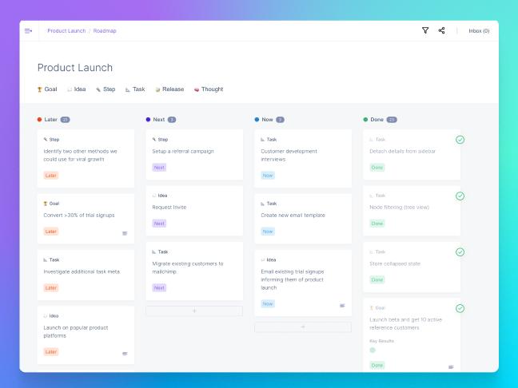Open Now status tag on Create new email template

pyautogui.click(x=268, y=232)
